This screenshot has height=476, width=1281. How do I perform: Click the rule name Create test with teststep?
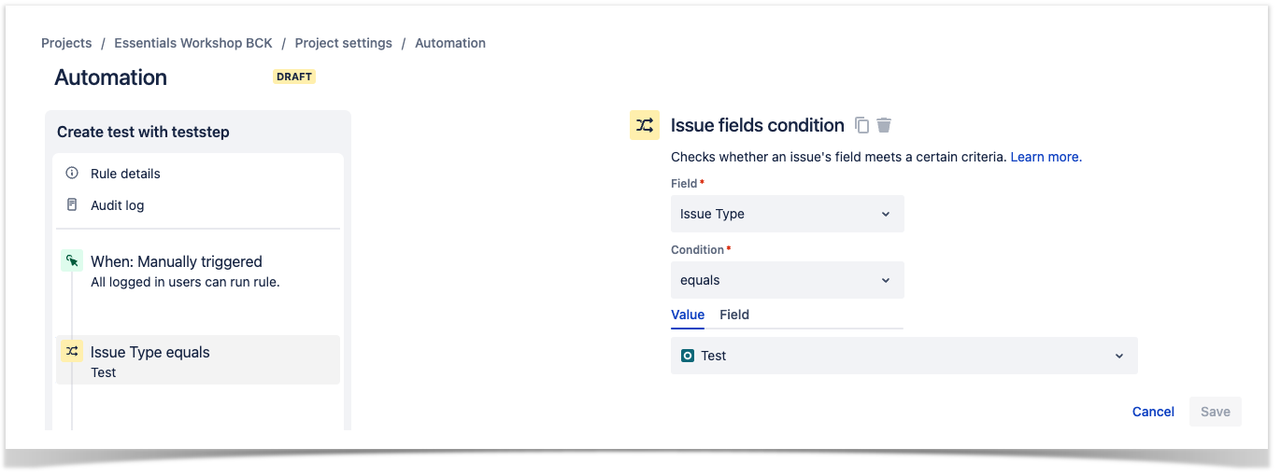pyautogui.click(x=143, y=132)
